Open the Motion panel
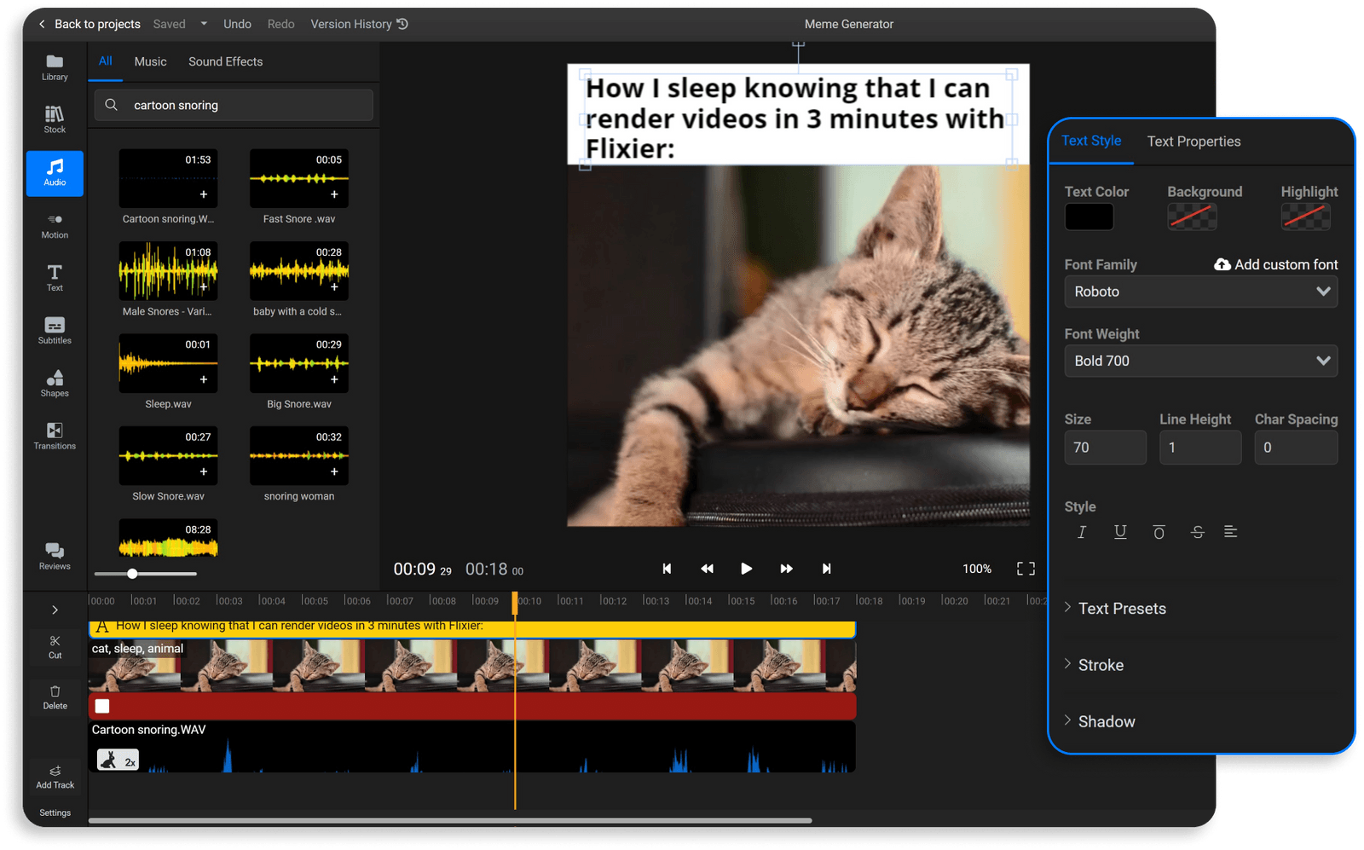1364x850 pixels. pos(55,226)
